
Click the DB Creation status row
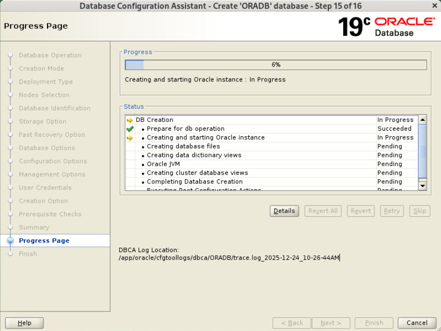(271, 120)
